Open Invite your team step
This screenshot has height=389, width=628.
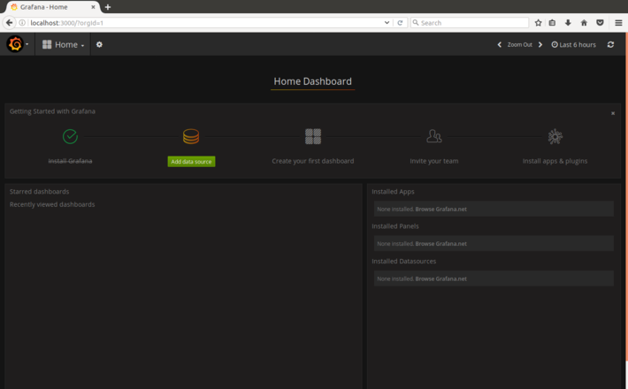(433, 161)
